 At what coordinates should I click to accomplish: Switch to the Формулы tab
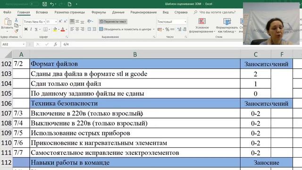click(x=99, y=12)
